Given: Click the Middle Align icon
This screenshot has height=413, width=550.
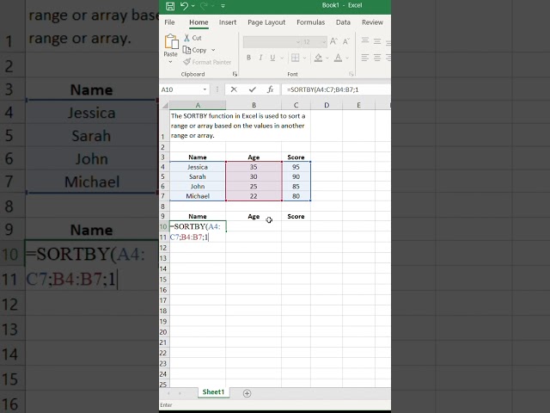Looking at the screenshot, I should [377, 41].
